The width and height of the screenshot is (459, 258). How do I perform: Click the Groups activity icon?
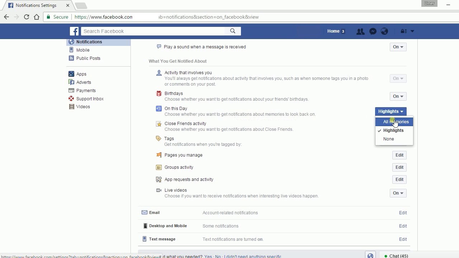coord(159,167)
